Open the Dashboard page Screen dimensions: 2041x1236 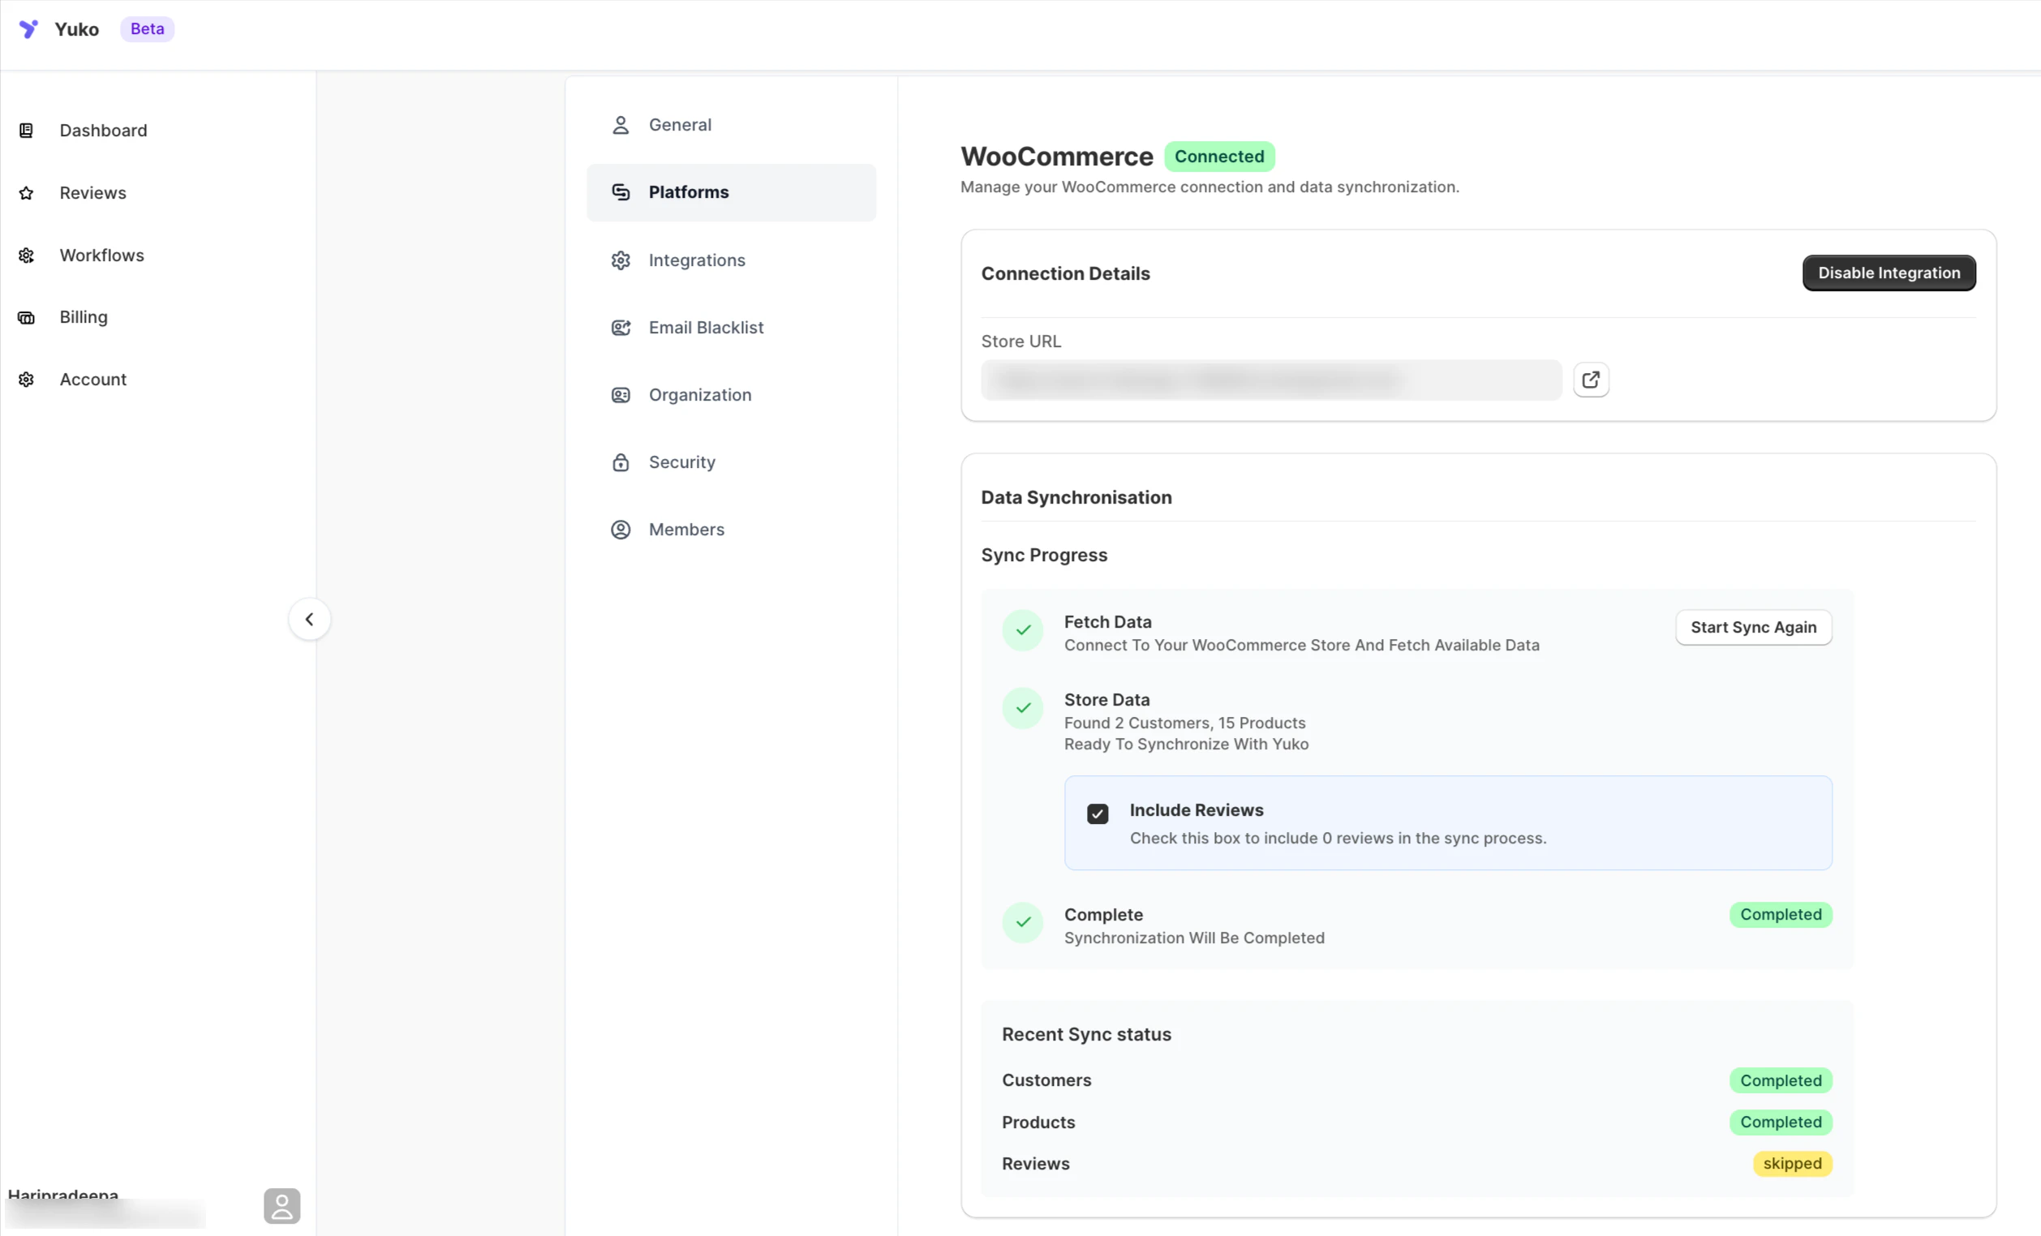(x=104, y=131)
